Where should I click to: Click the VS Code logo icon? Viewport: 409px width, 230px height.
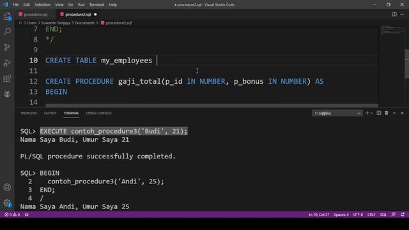6,4
